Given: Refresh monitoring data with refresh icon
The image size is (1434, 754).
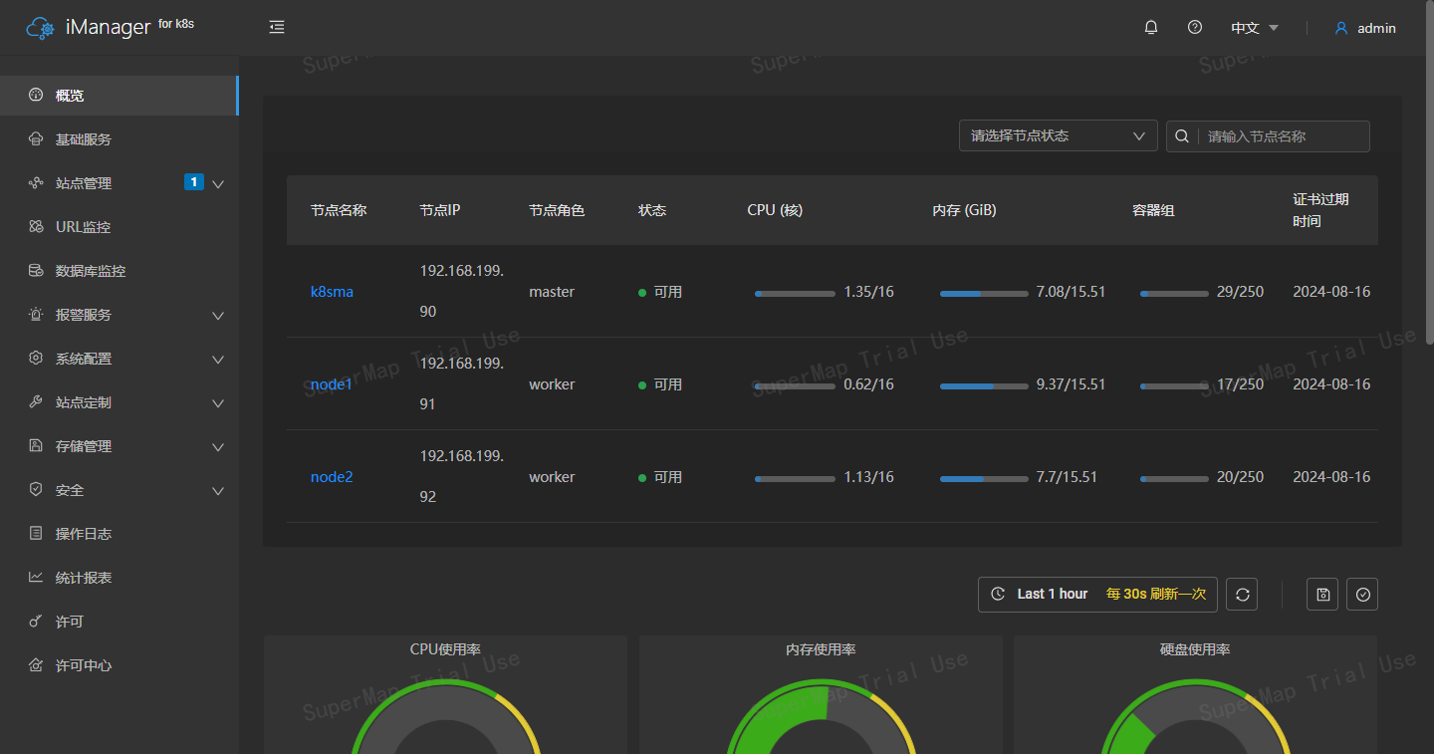Looking at the screenshot, I should point(1242,595).
